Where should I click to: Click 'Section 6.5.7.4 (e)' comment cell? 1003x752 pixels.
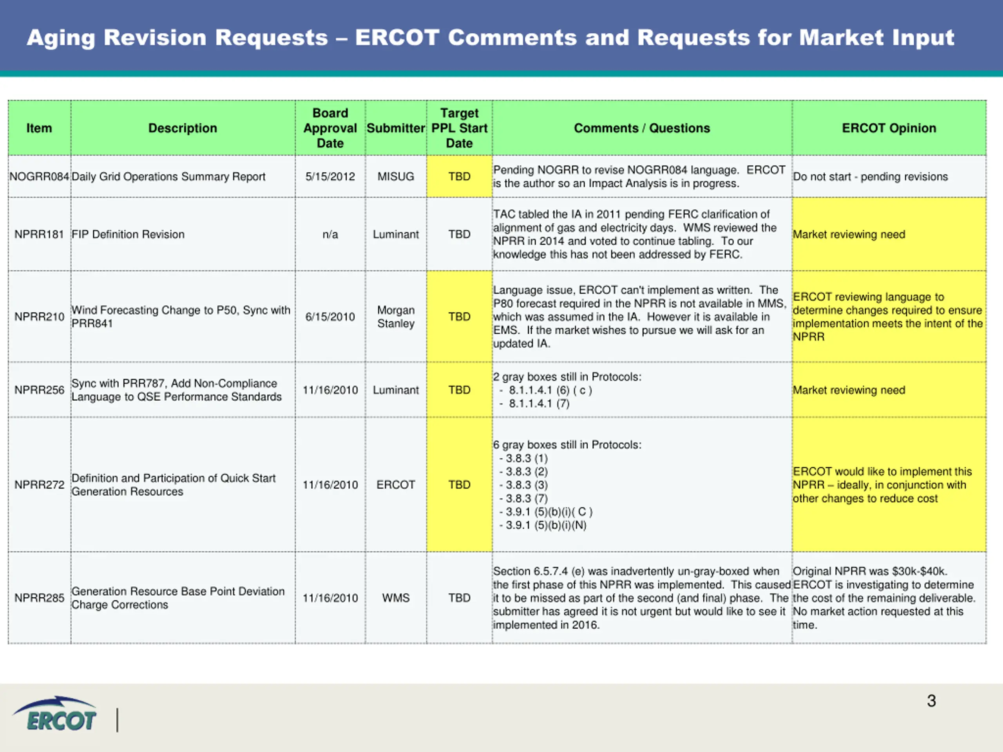[x=642, y=598]
